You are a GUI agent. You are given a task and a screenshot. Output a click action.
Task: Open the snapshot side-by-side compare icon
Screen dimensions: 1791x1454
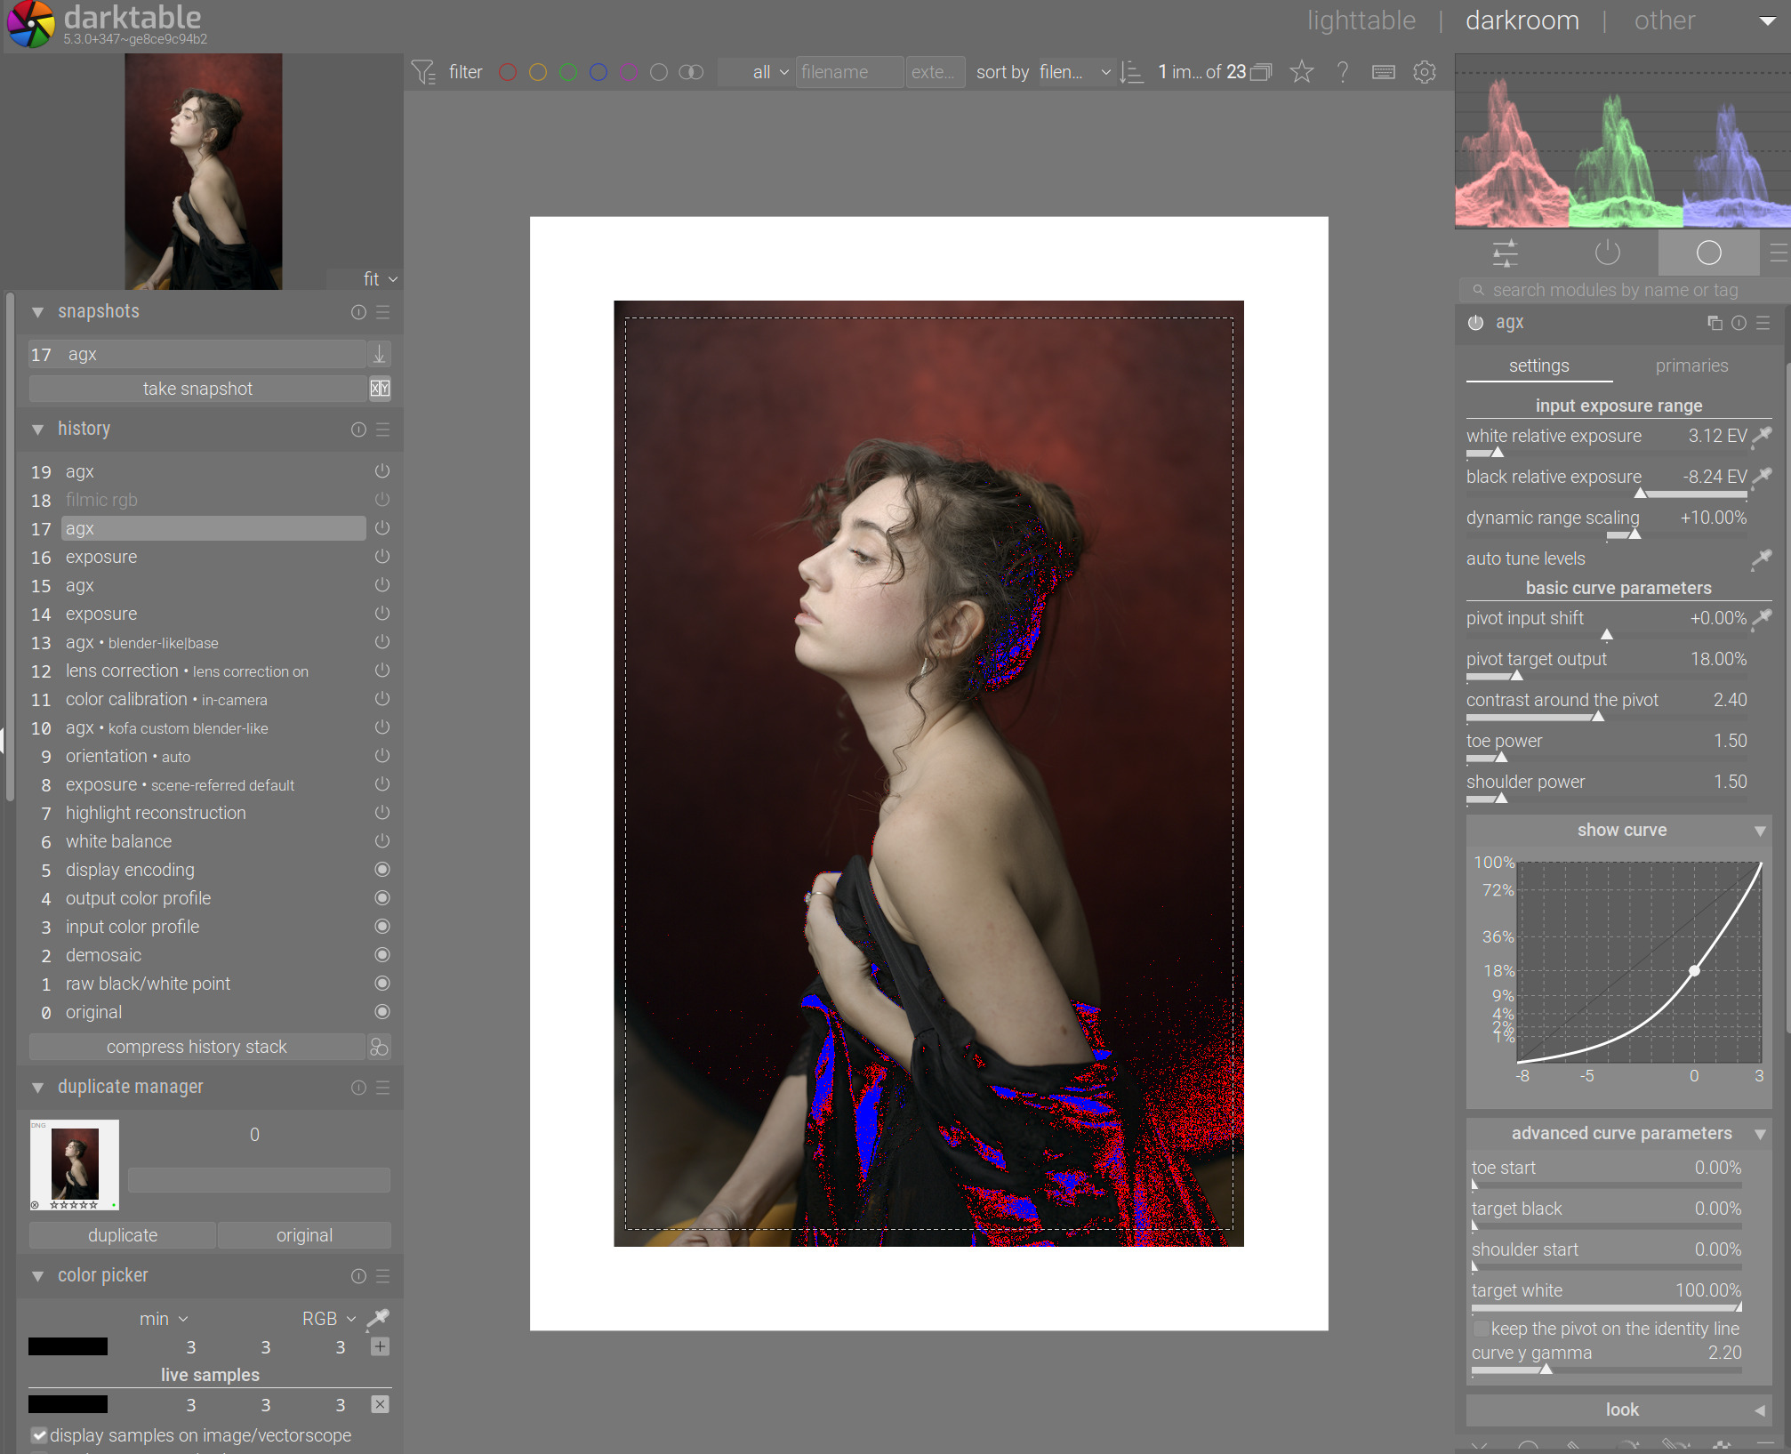(x=380, y=389)
